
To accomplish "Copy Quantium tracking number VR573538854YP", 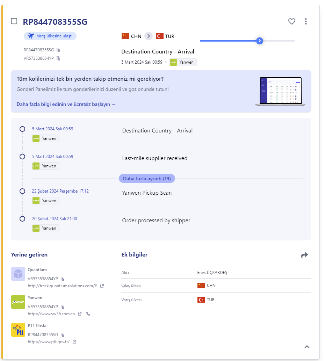I will tap(63, 279).
